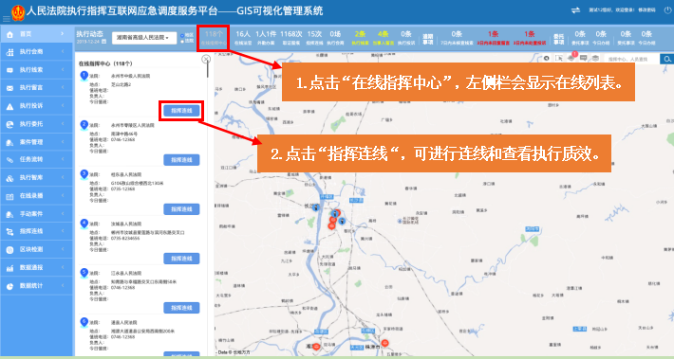Click the 1条 3日内未回复留言 red statistic
The height and width of the screenshot is (359, 674).
[x=493, y=38]
